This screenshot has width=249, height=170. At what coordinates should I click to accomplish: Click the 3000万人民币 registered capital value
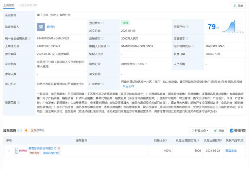point(130,38)
